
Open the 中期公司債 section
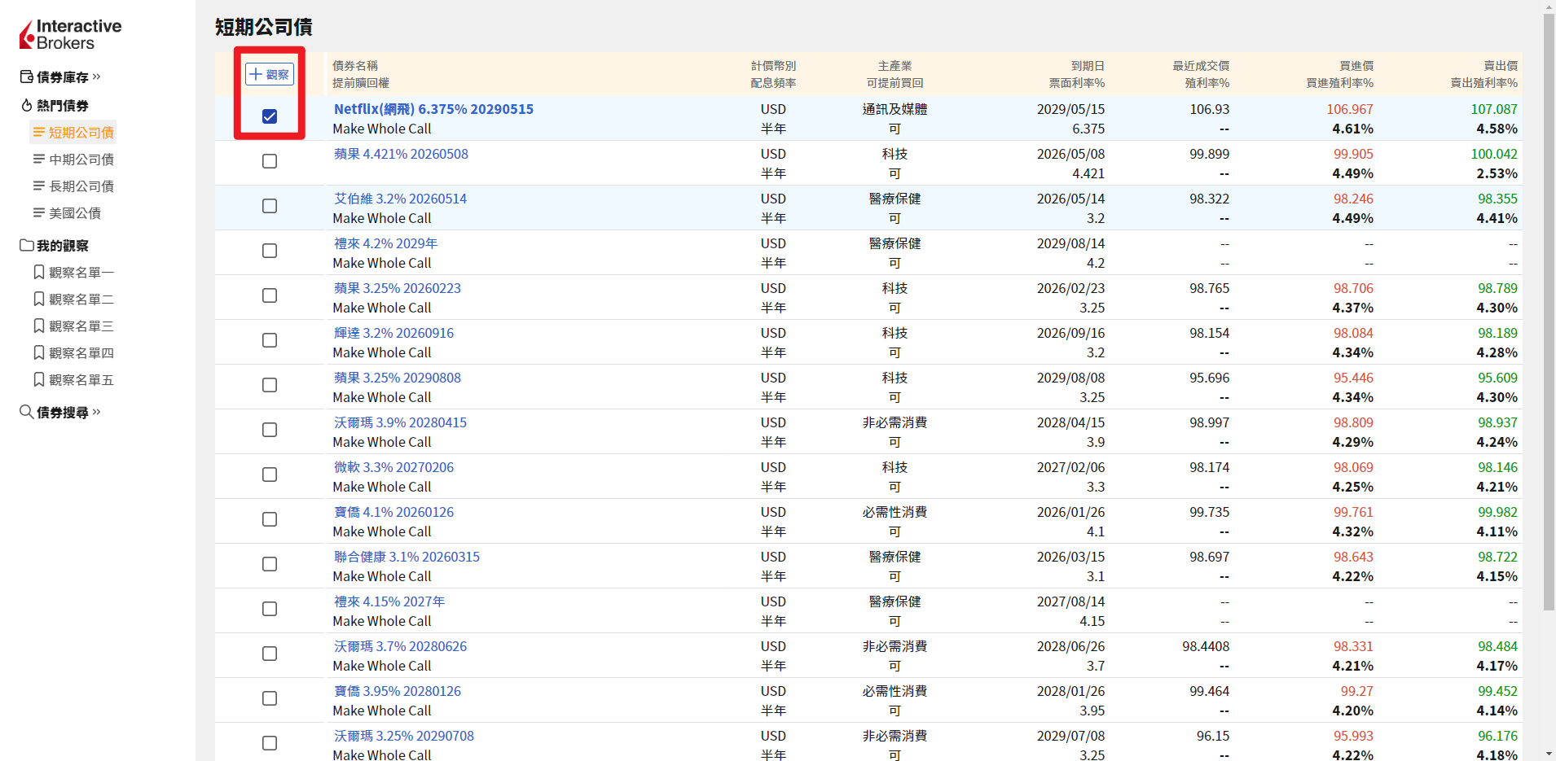pyautogui.click(x=73, y=159)
